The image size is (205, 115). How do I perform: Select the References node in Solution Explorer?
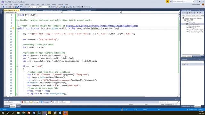click(192, 22)
